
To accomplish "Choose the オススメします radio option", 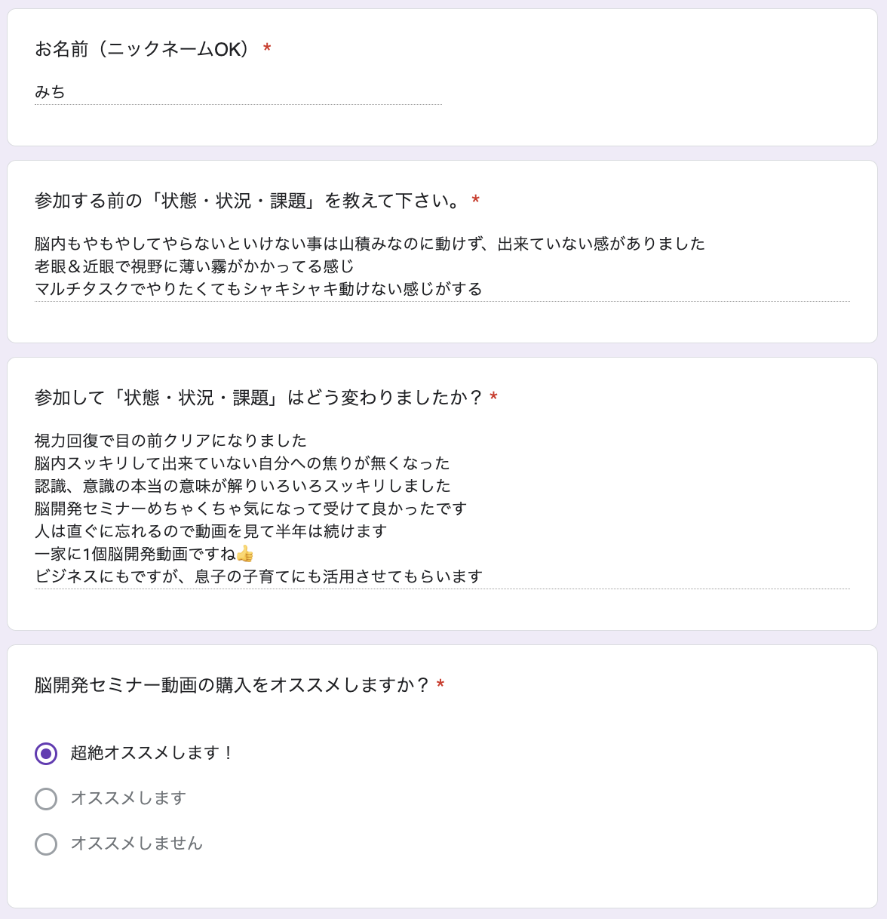I will click(46, 798).
